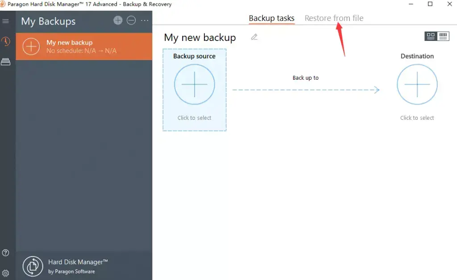
Task: Open the three-dots more options menu
Action: point(145,20)
